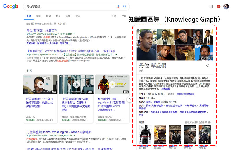This screenshot has width=231, height=150.
Task: Open the 【電影背後】 article result
Action: point(71,51)
